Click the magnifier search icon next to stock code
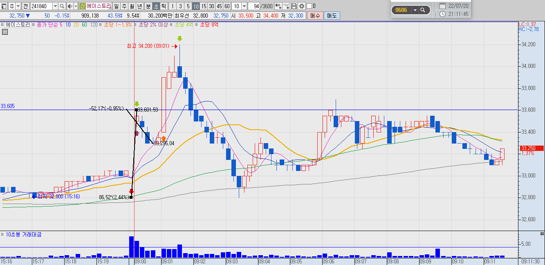The height and width of the screenshot is (265, 545). pyautogui.click(x=62, y=6)
